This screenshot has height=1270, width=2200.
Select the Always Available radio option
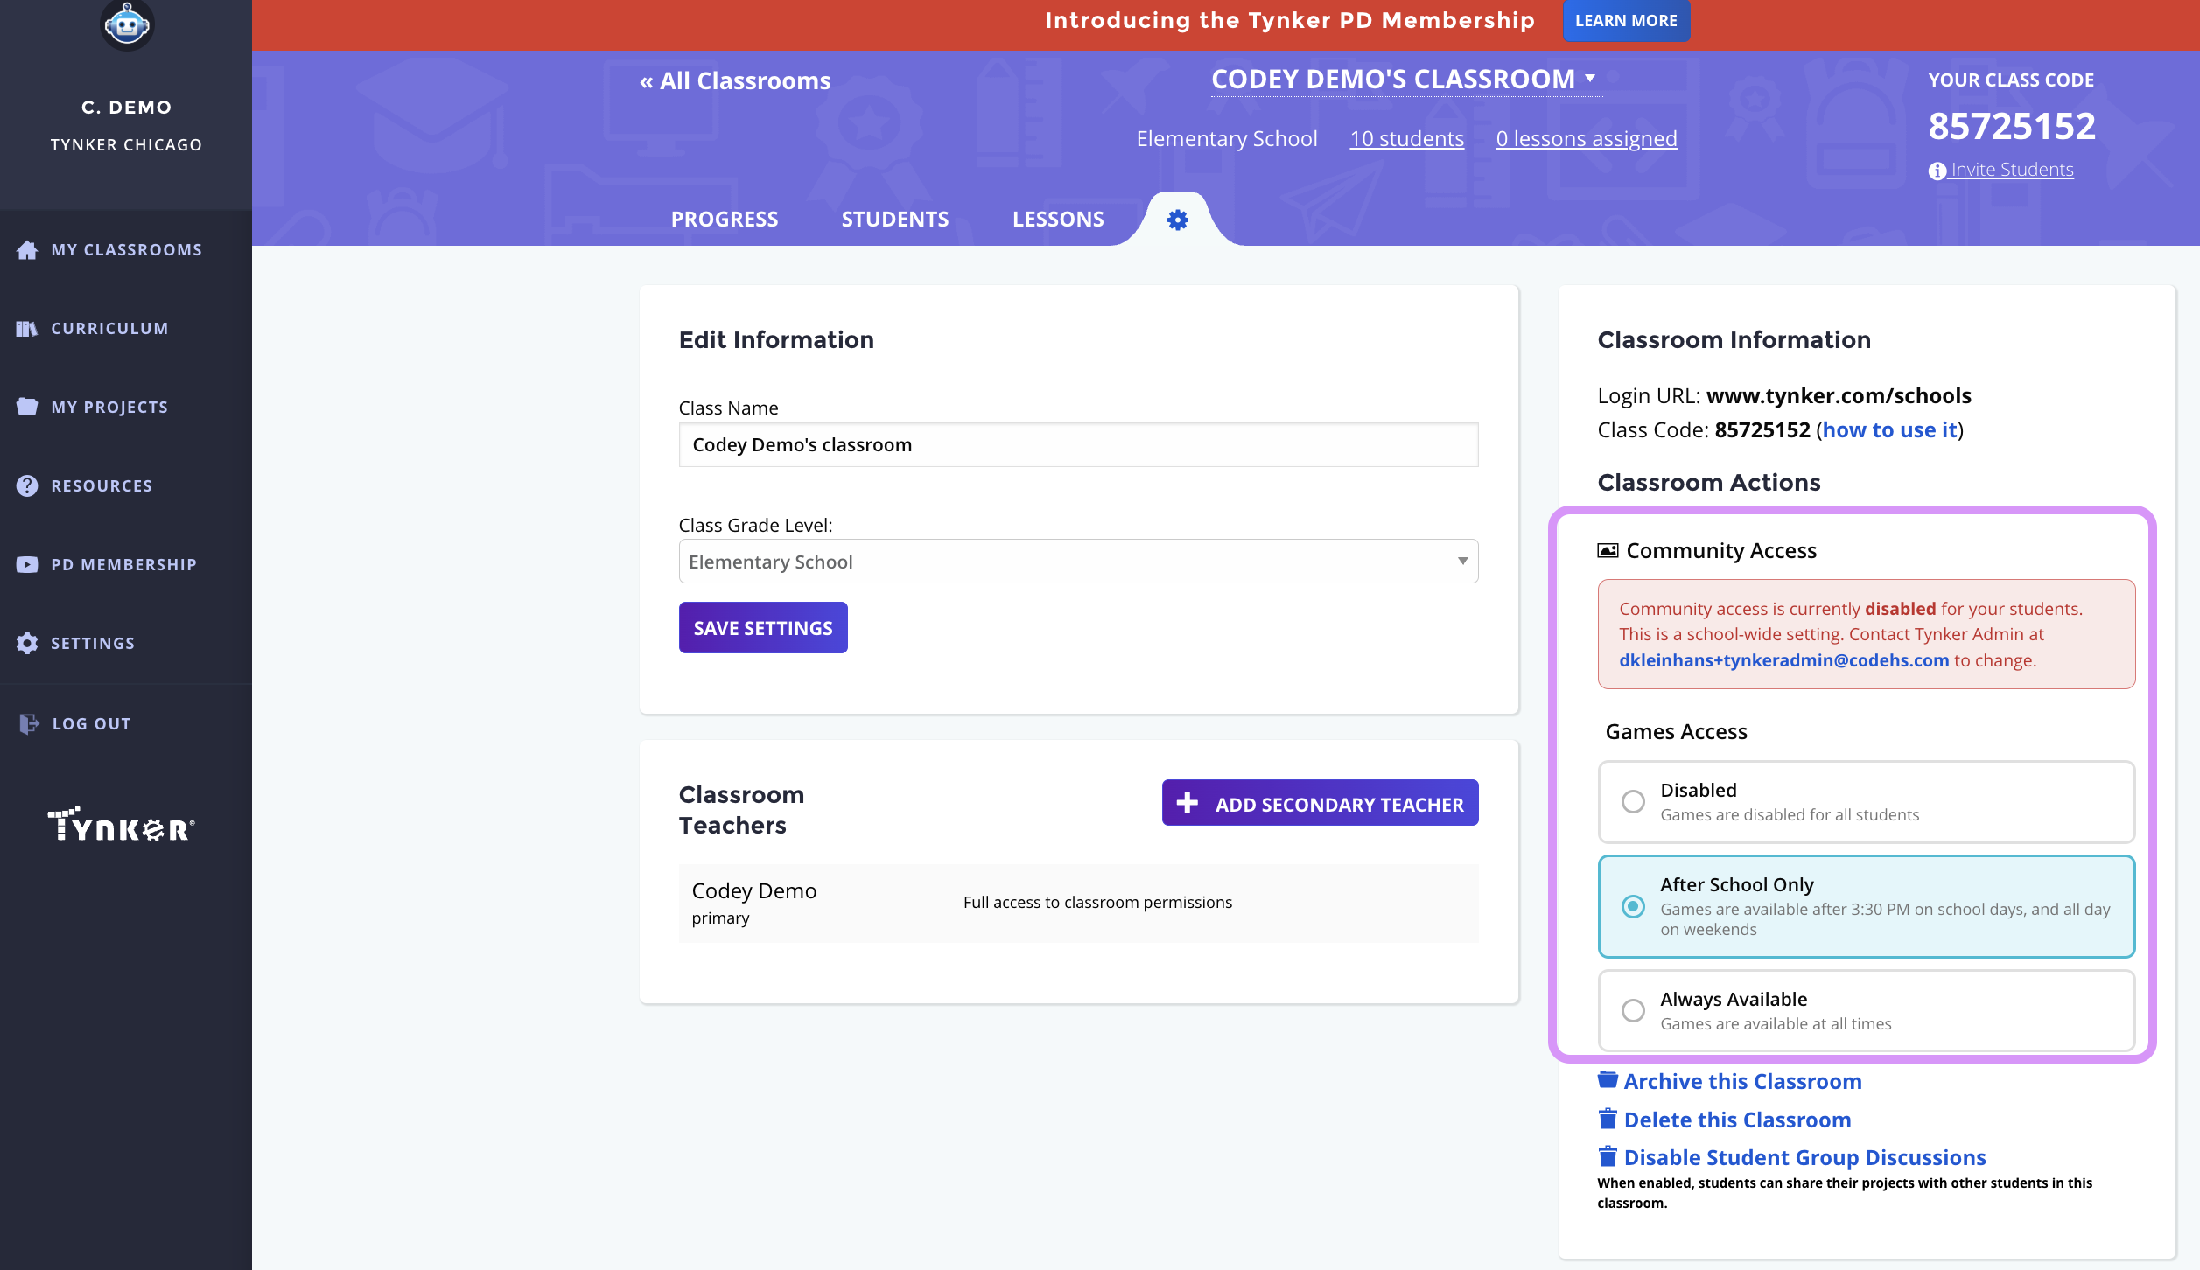(1633, 1010)
